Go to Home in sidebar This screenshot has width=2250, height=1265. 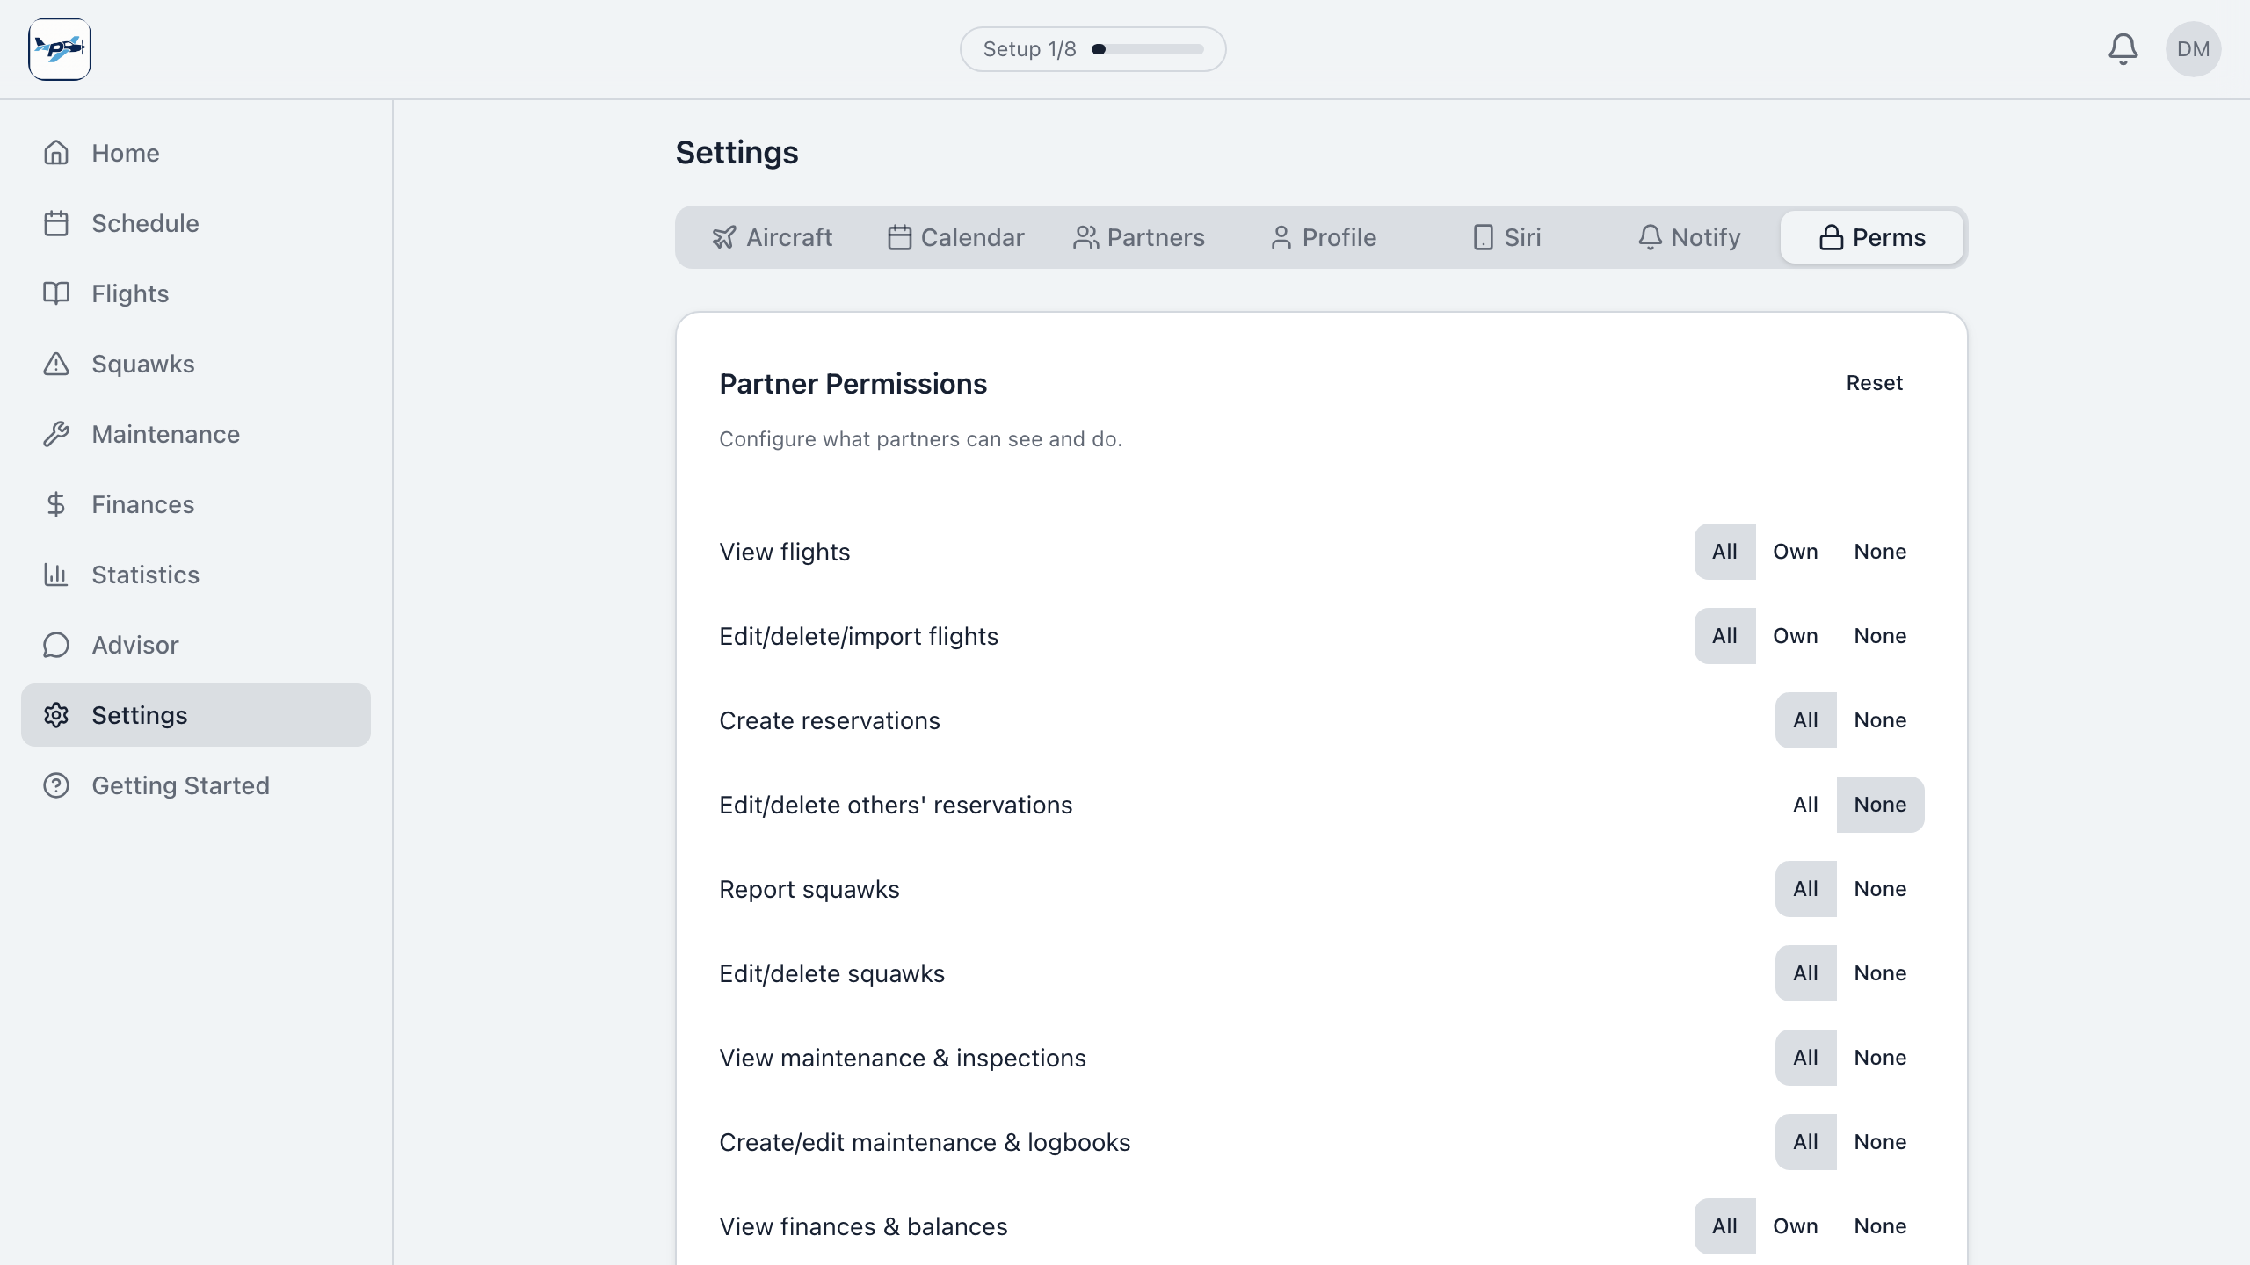[196, 153]
